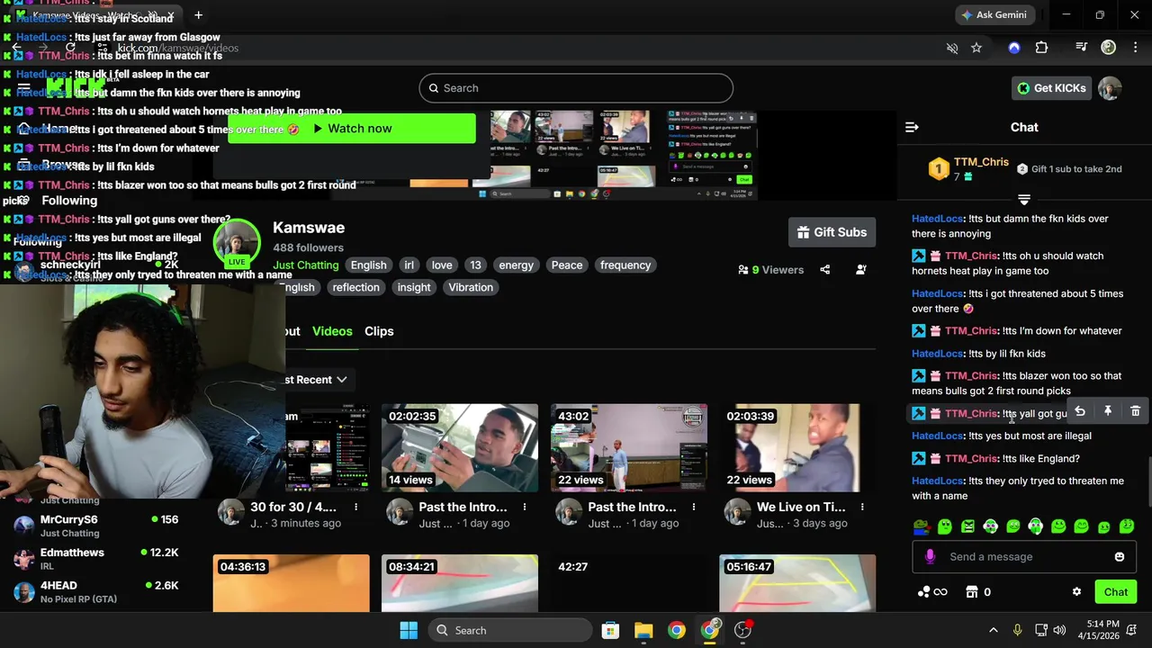The height and width of the screenshot is (648, 1152).
Task: Focus the Kick search field
Action: (576, 88)
